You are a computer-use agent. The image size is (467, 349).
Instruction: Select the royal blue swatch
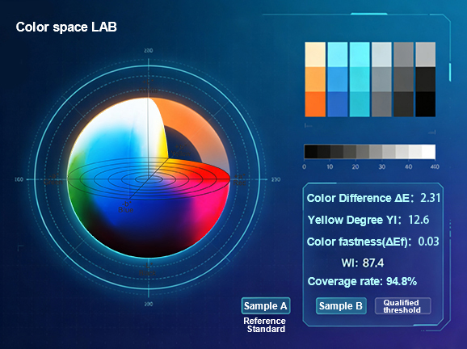tap(338, 104)
